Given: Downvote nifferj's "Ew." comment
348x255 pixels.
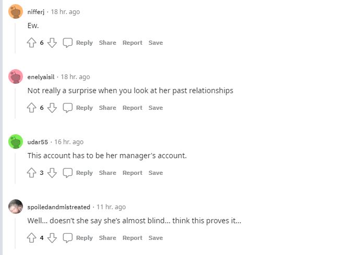Looking at the screenshot, I should tap(52, 43).
